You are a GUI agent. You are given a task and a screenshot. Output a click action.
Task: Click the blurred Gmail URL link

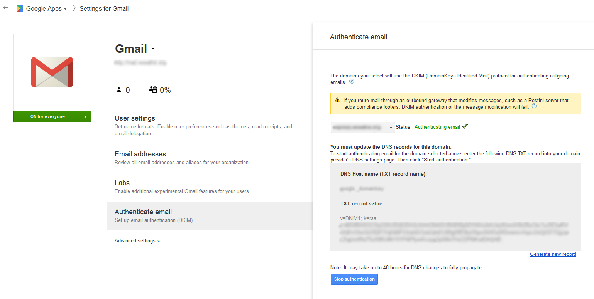click(140, 62)
